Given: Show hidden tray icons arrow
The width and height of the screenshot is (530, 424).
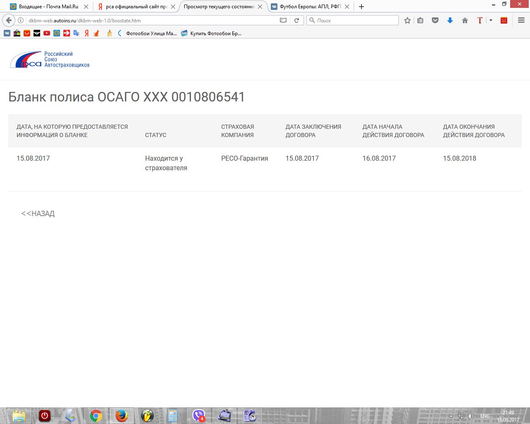Looking at the screenshot, I should [451, 416].
